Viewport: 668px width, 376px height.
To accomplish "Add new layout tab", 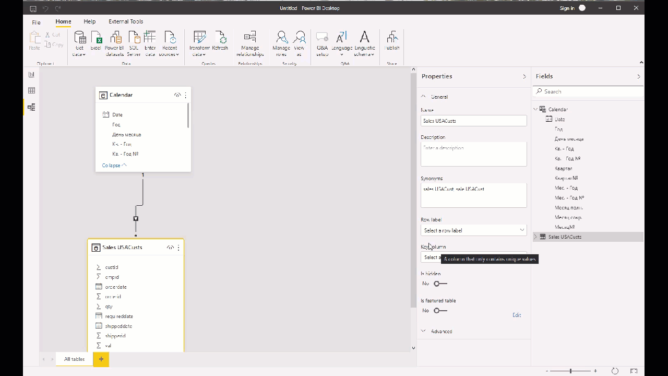I will click(x=101, y=359).
